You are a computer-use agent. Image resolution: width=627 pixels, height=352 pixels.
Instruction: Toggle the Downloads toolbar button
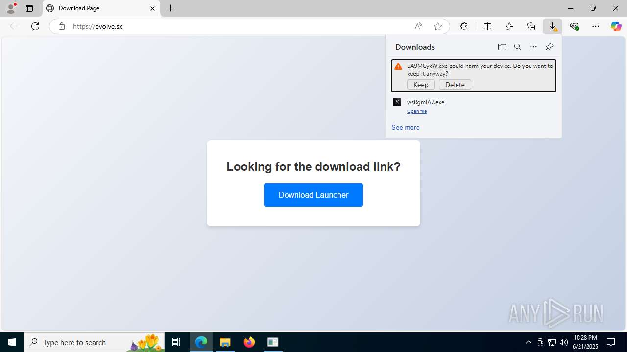click(x=553, y=26)
